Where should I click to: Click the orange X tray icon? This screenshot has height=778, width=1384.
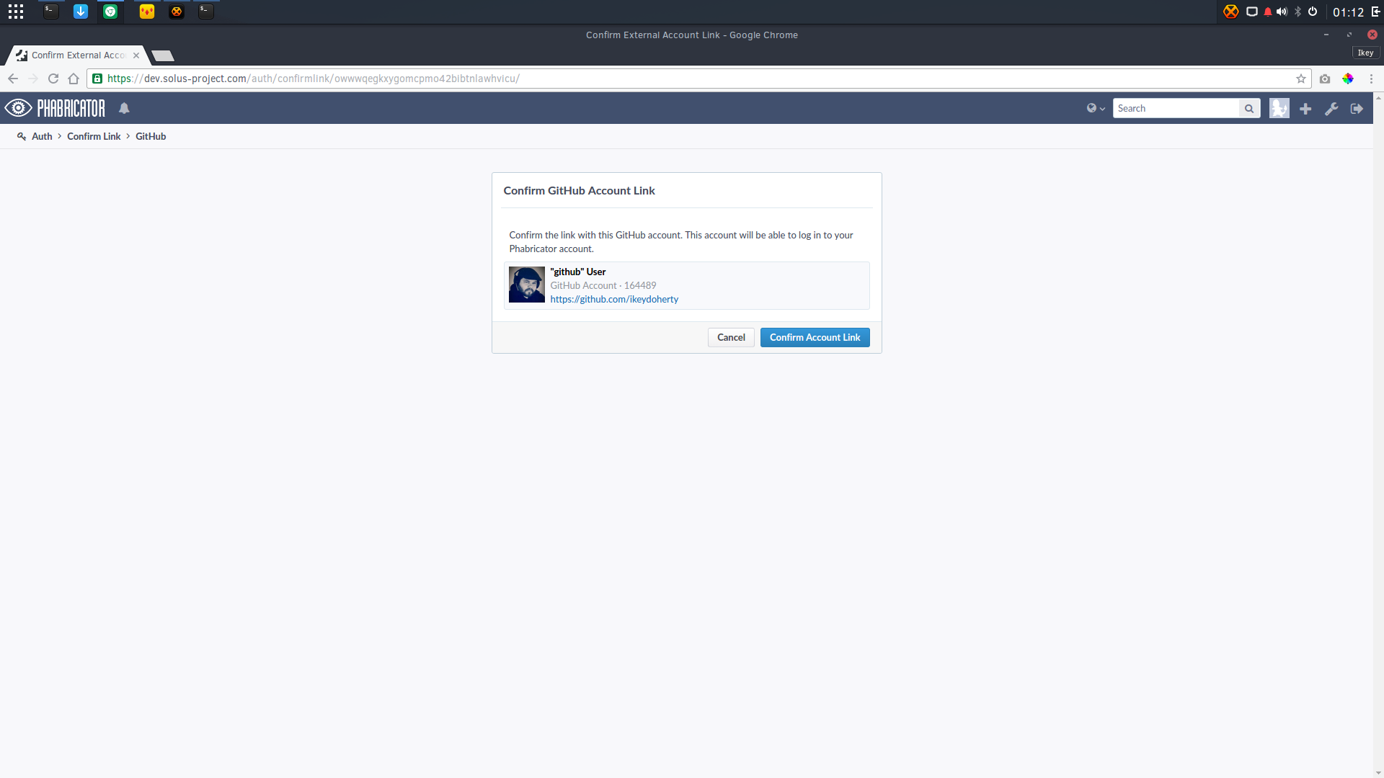tap(1231, 12)
